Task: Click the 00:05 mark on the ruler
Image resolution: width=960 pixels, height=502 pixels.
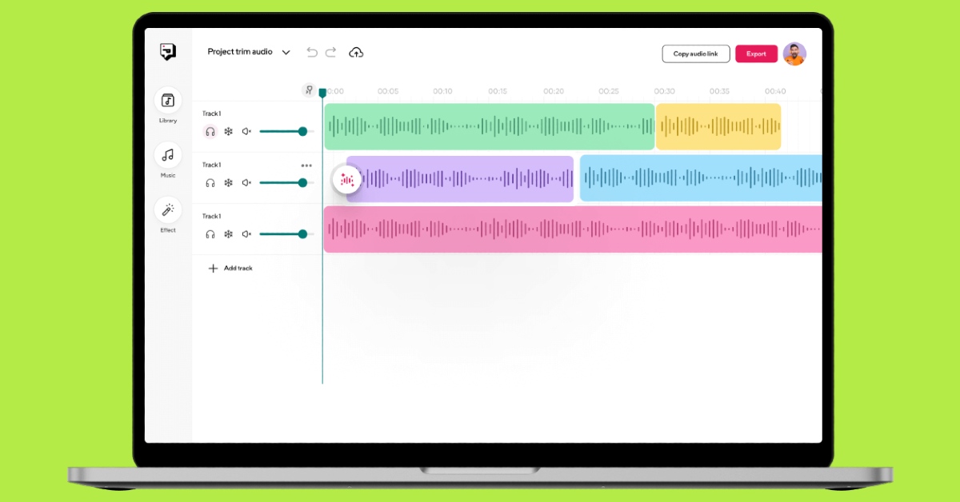Action: [388, 91]
